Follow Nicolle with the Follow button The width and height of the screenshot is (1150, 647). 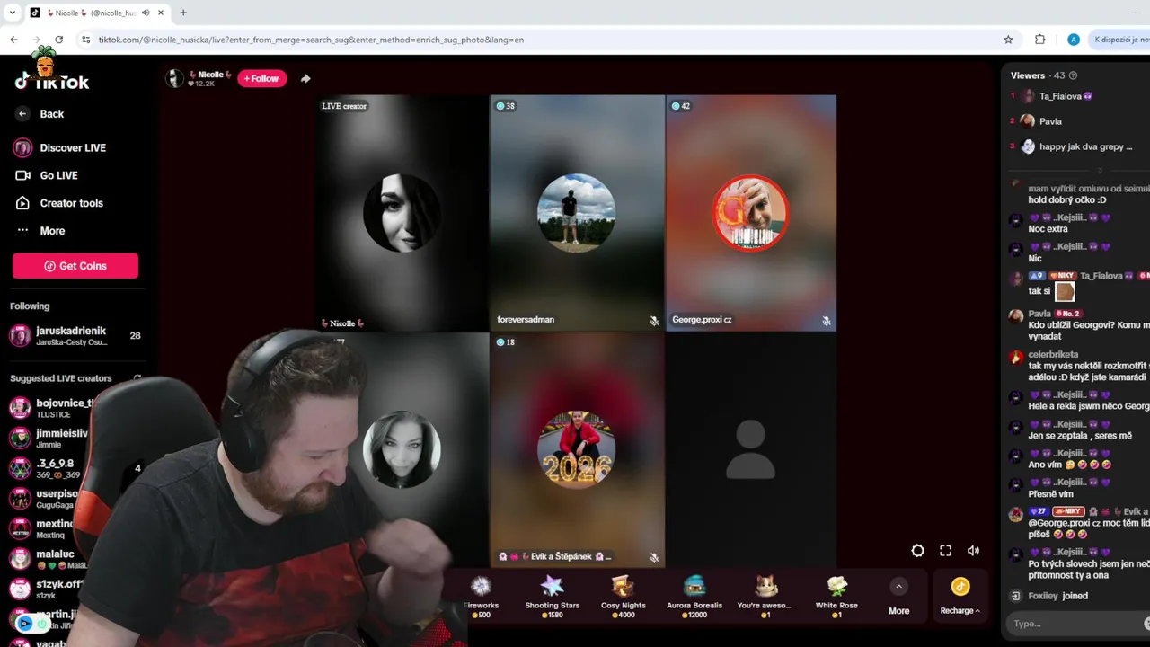pyautogui.click(x=261, y=78)
